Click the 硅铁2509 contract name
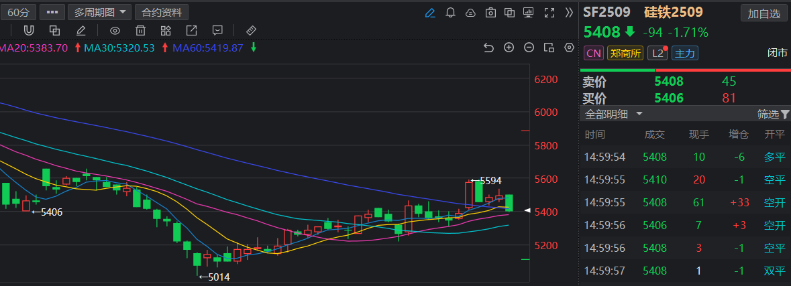The image size is (791, 286). pos(674,13)
